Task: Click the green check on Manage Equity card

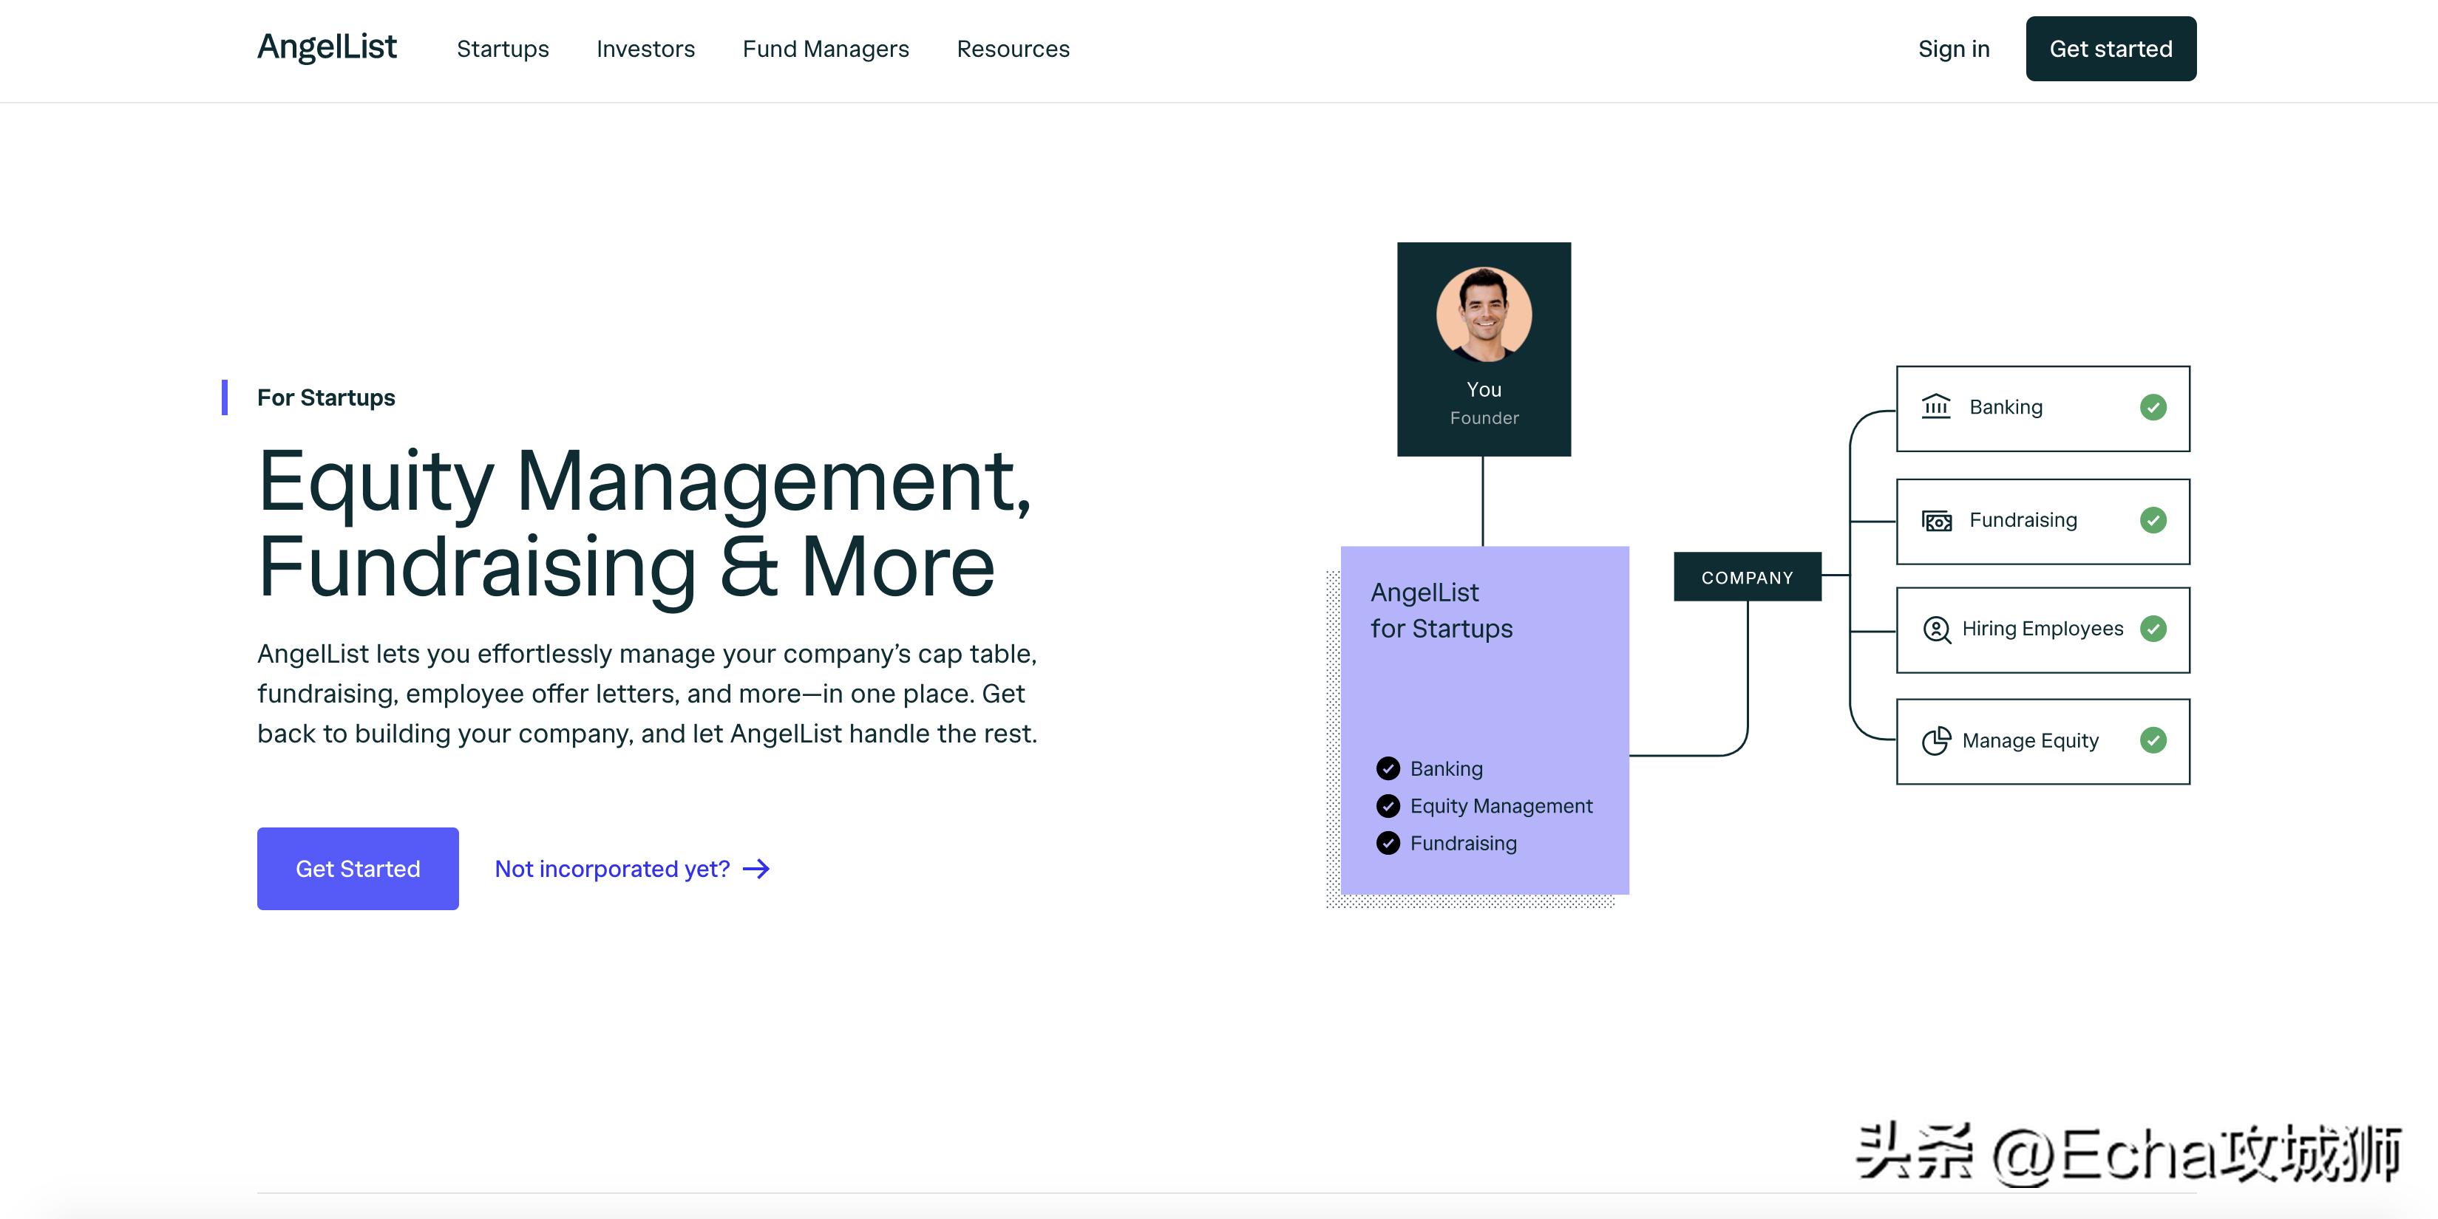Action: click(x=2152, y=740)
